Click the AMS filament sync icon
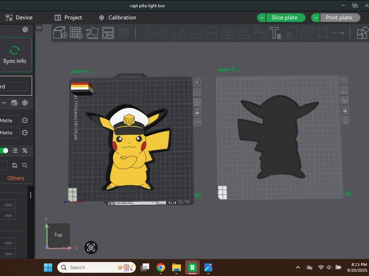 click(x=14, y=103)
